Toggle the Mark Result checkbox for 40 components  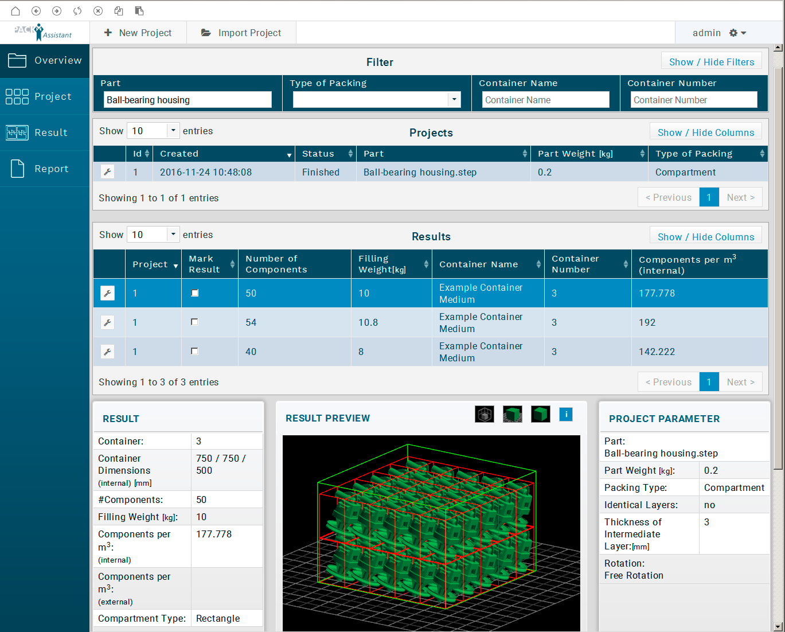point(194,351)
